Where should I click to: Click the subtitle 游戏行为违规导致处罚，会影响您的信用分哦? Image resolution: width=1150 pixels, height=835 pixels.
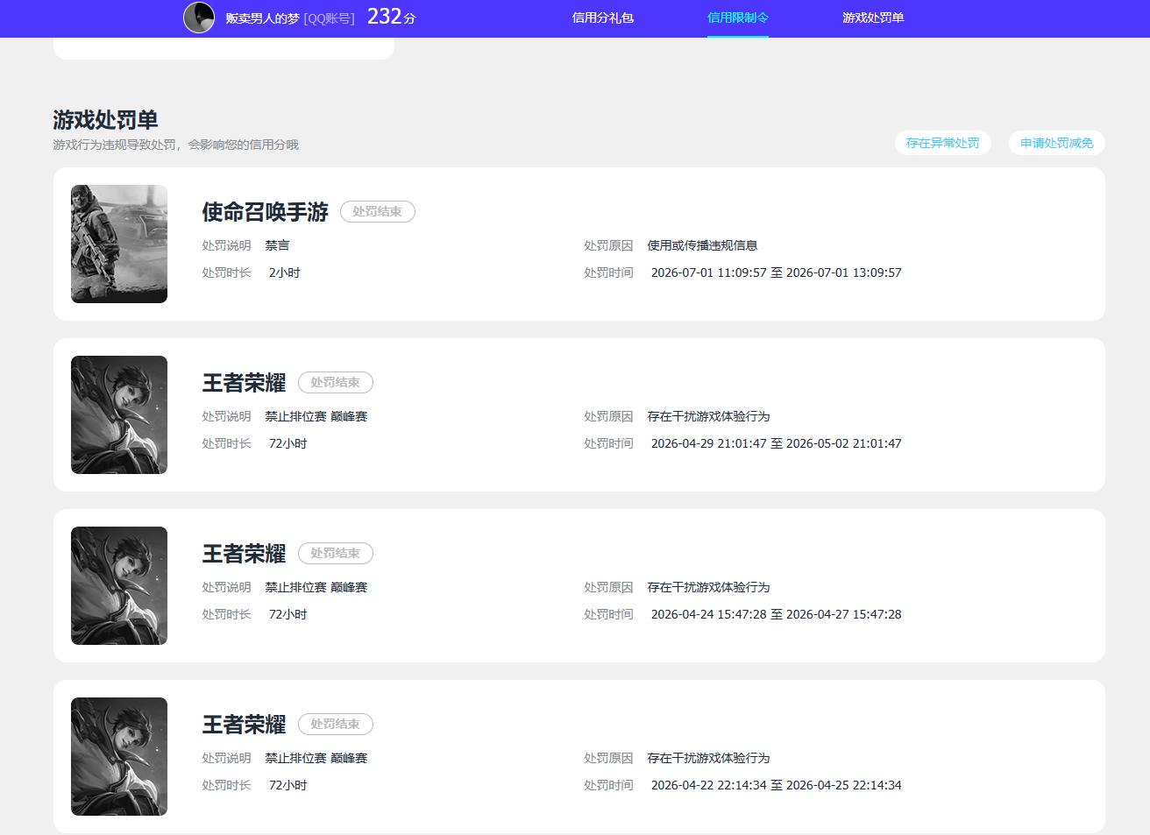pyautogui.click(x=176, y=145)
